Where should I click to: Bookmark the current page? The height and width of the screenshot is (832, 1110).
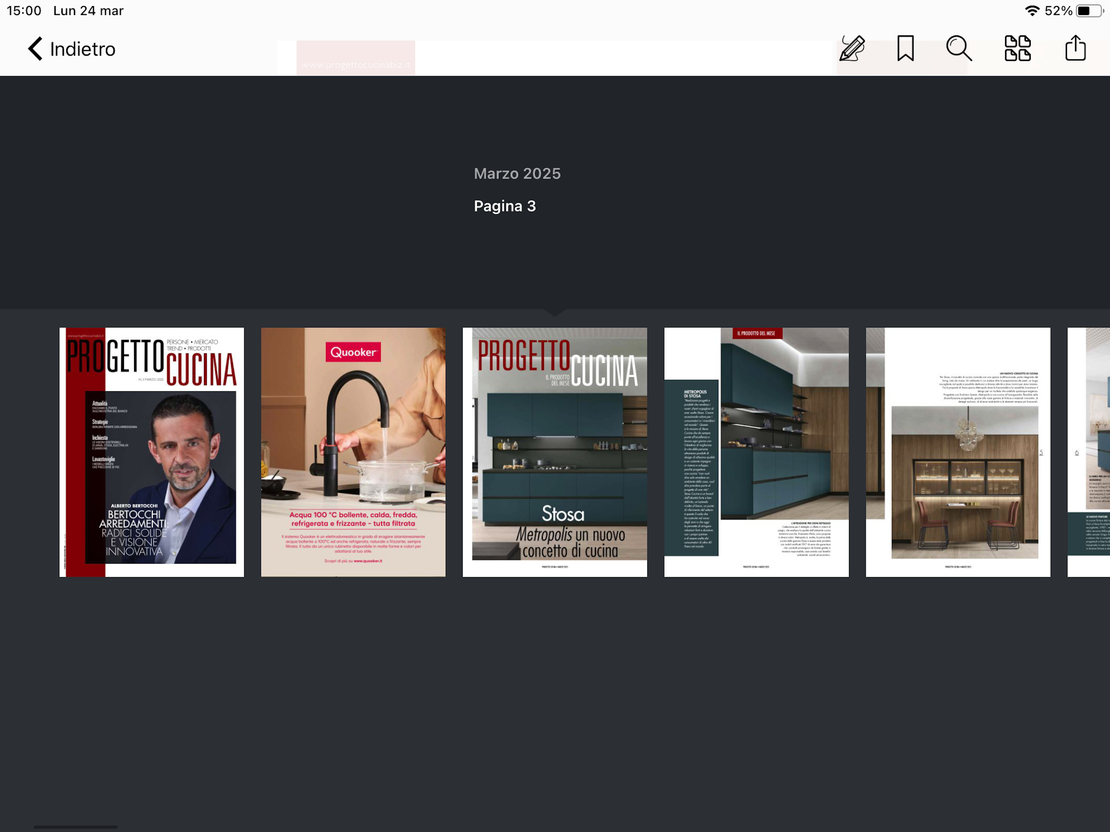(x=905, y=49)
